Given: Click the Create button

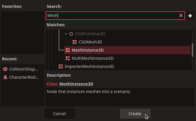Looking at the screenshot, I should [135, 114].
